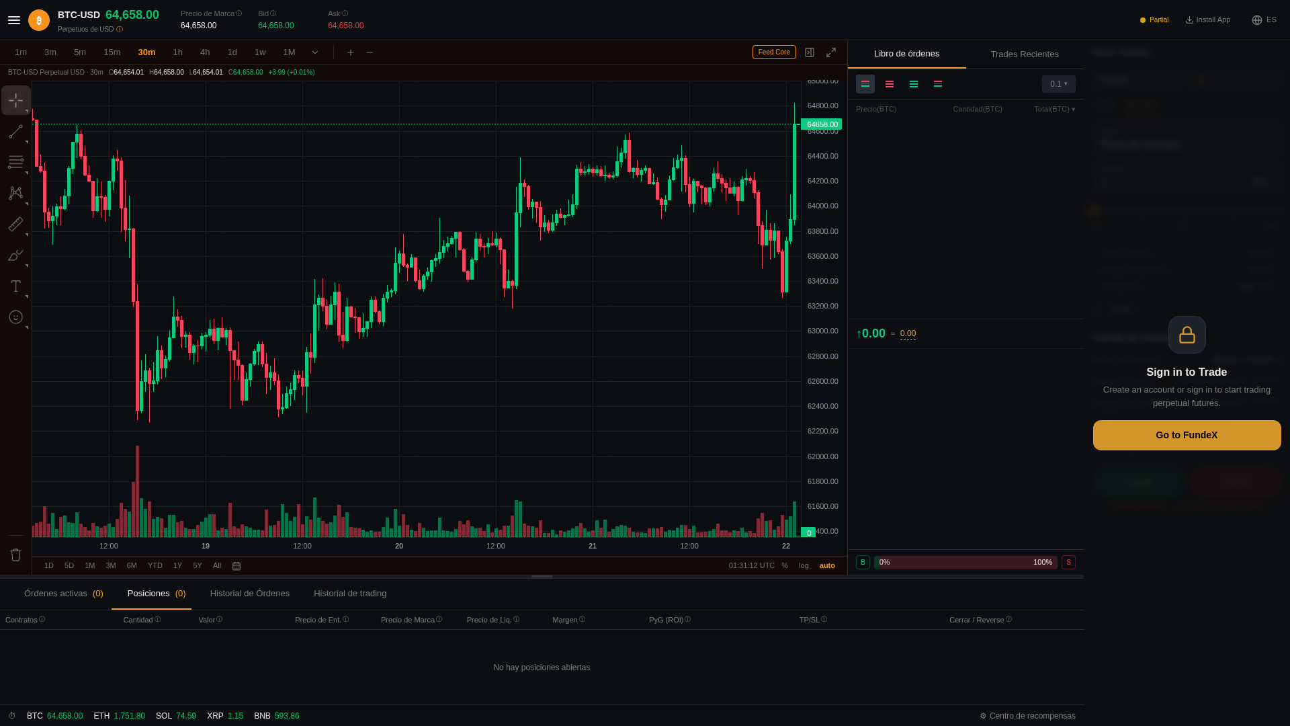This screenshot has width=1290, height=726.
Task: Click the lock sign-in icon
Action: pyautogui.click(x=1187, y=335)
